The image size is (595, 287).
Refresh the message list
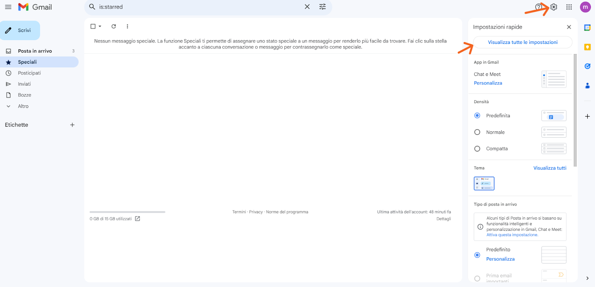tap(114, 26)
